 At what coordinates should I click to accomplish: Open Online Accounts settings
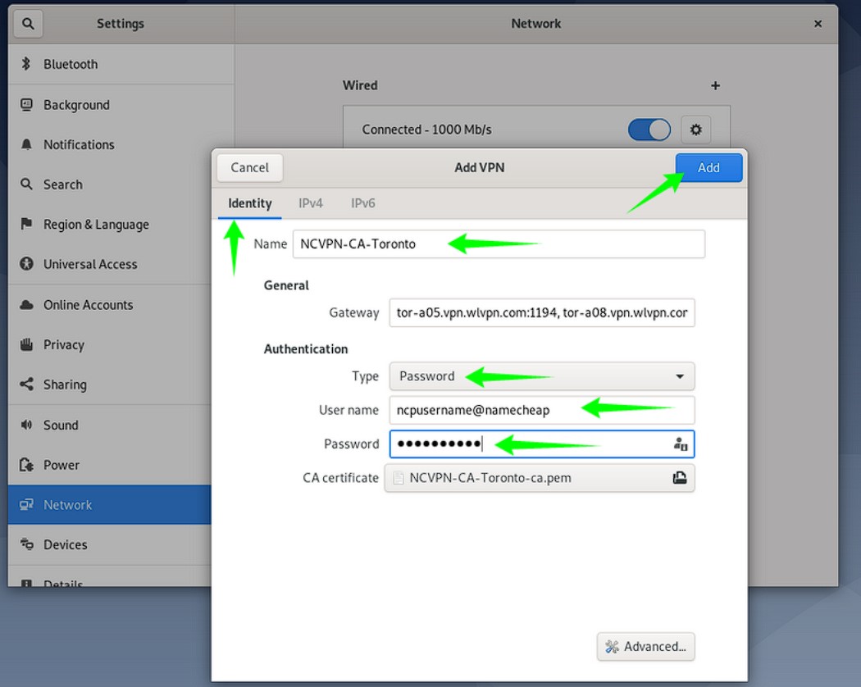point(110,305)
